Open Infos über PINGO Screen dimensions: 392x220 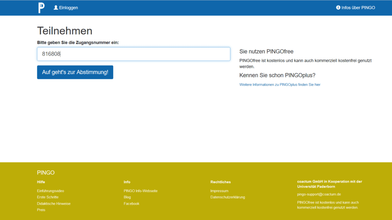click(358, 7)
